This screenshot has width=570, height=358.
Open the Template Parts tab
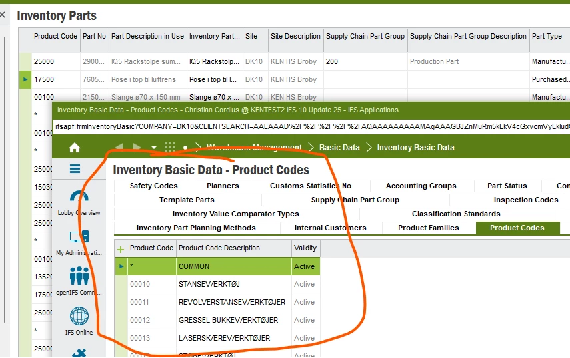click(187, 200)
